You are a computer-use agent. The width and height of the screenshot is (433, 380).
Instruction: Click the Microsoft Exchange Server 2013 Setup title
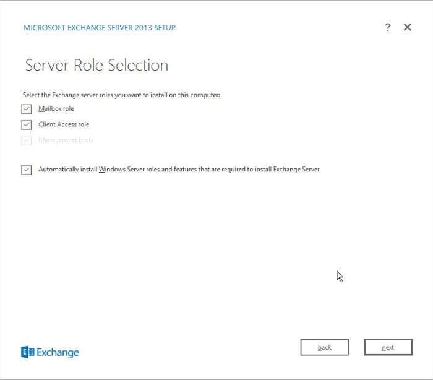click(x=100, y=28)
